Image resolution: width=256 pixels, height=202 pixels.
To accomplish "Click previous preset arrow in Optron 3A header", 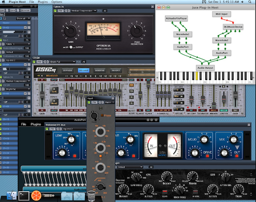I will [x=66, y=11].
